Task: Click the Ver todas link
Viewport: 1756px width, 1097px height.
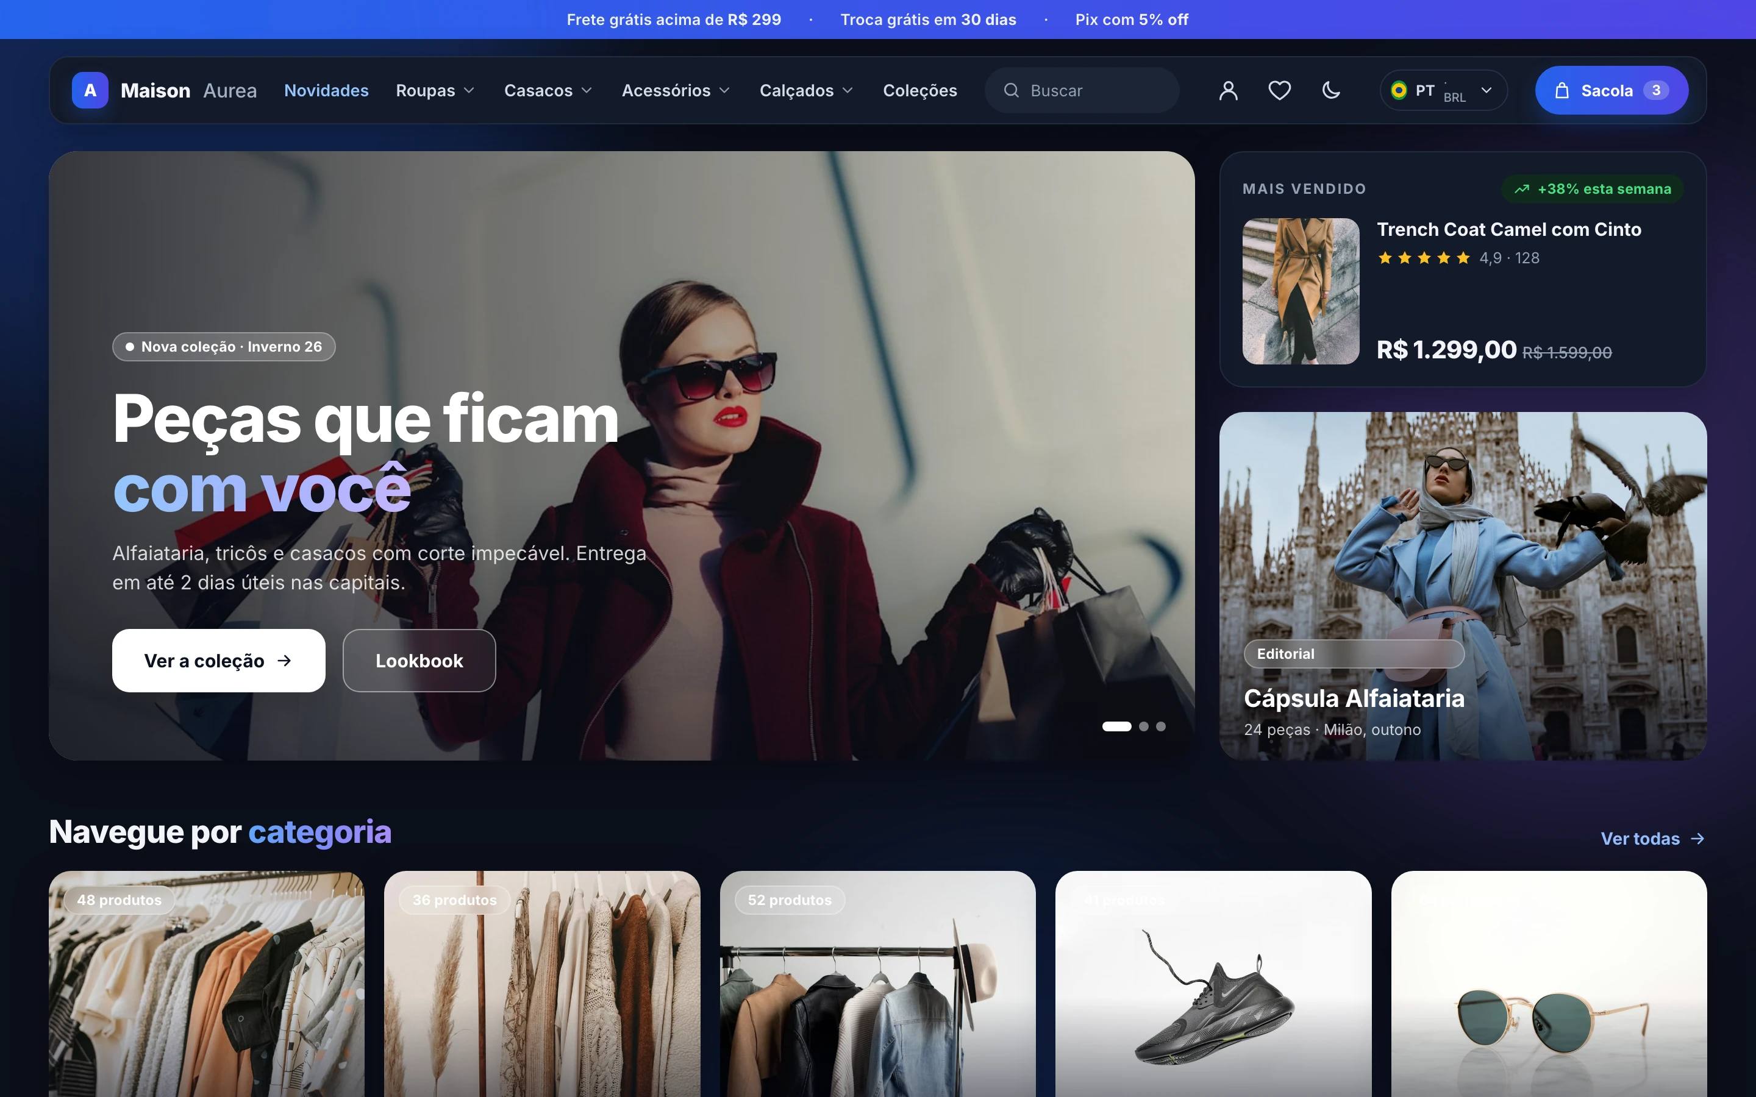Action: [1653, 839]
